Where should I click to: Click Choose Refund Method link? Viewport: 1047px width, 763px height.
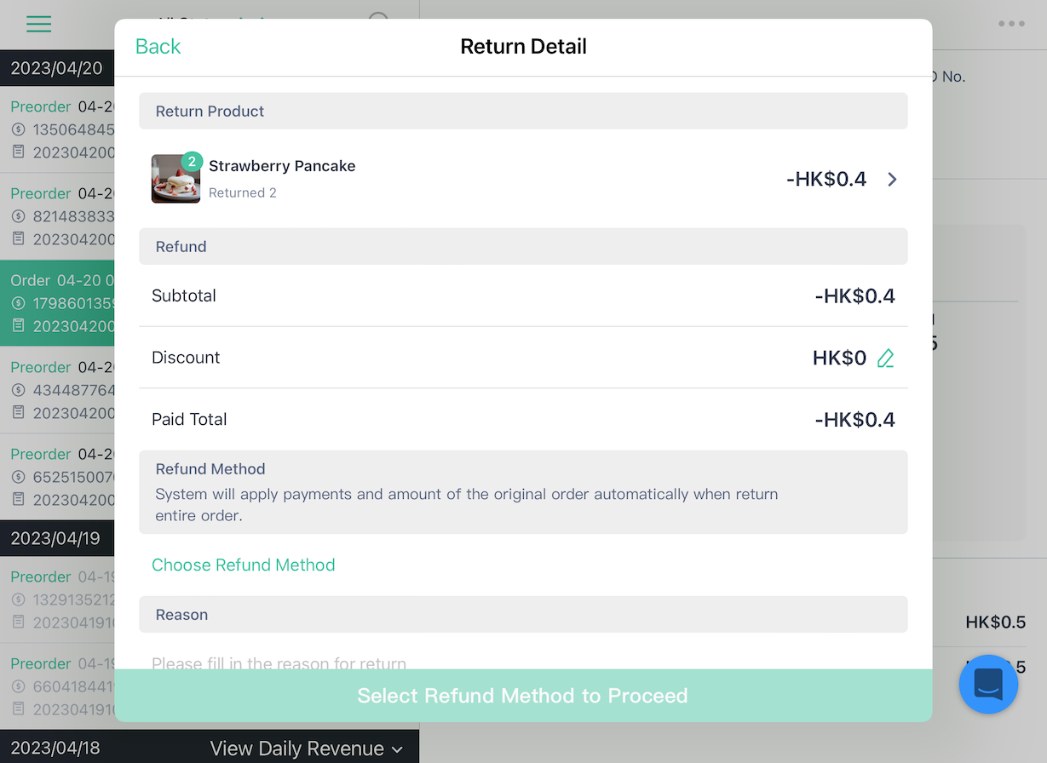[243, 565]
